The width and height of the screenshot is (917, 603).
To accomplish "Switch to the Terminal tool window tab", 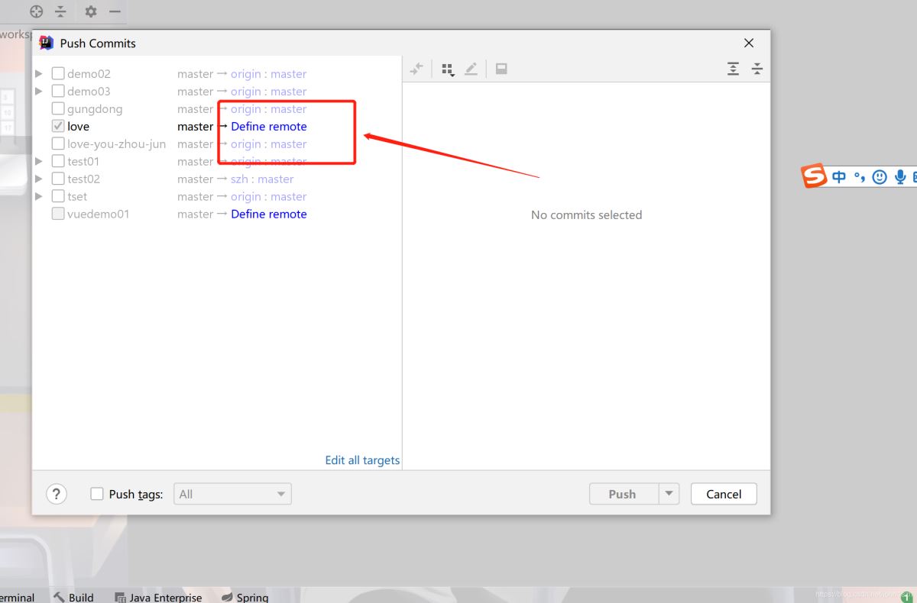I will pos(17,598).
